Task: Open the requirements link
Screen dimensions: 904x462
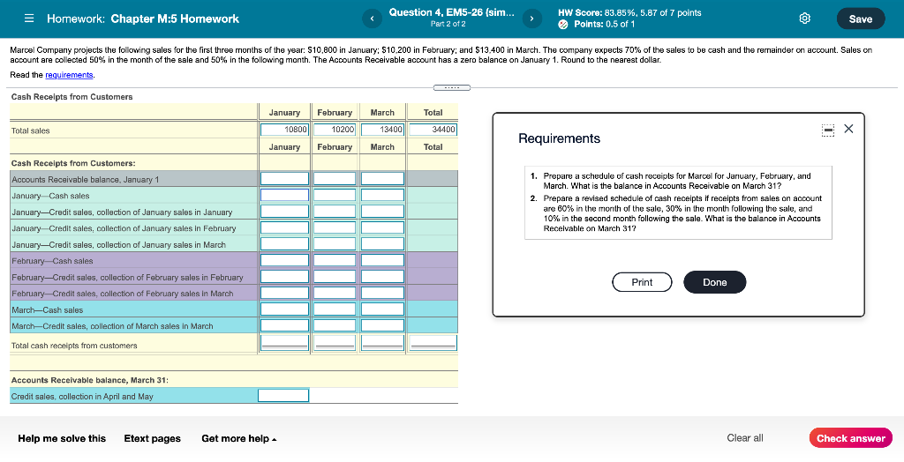Action: pos(69,75)
